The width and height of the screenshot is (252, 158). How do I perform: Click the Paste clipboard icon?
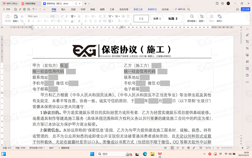pos(15,17)
